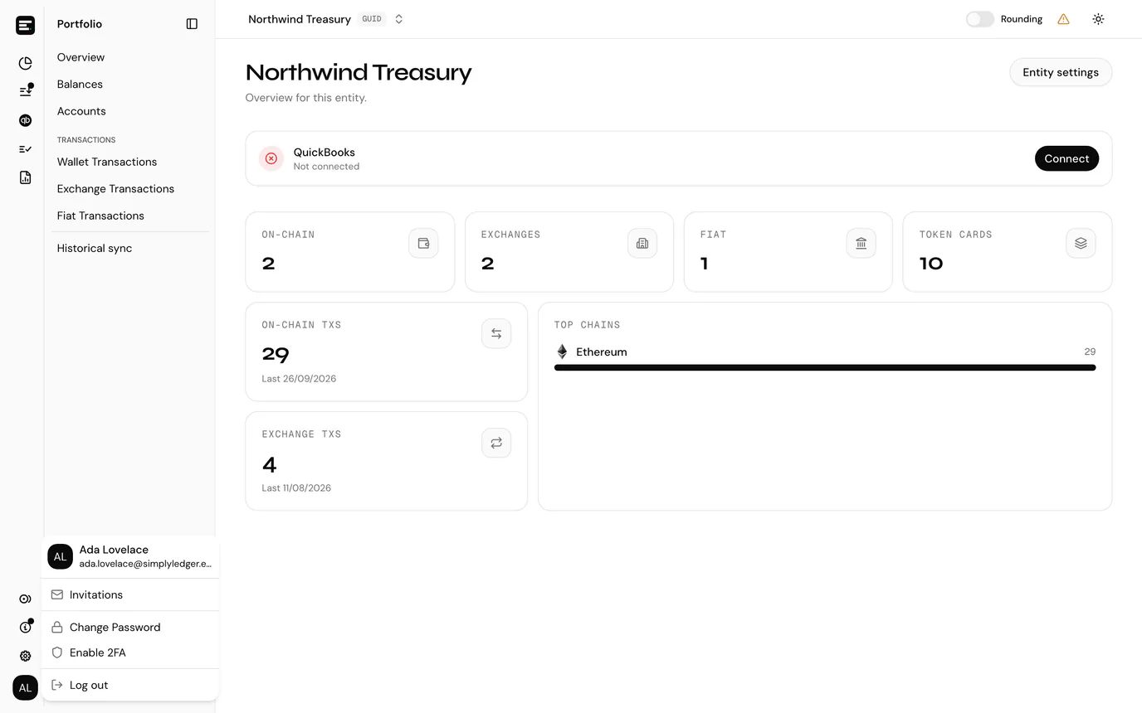
Task: Click the layers icon on Token Cards
Action: pyautogui.click(x=1081, y=243)
